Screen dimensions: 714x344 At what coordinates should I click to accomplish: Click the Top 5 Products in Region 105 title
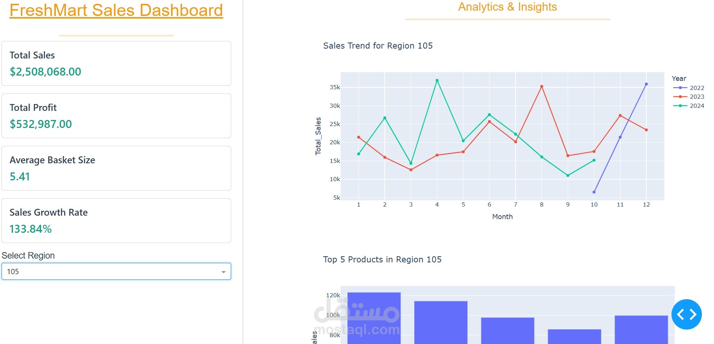(382, 260)
